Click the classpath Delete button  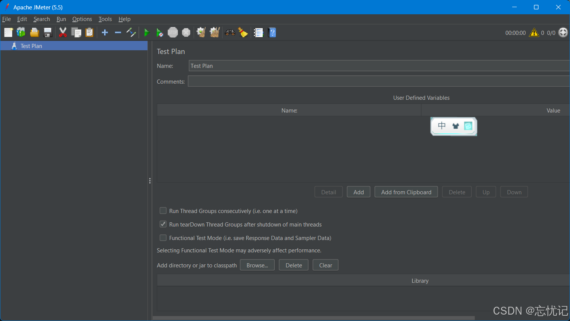(x=293, y=265)
